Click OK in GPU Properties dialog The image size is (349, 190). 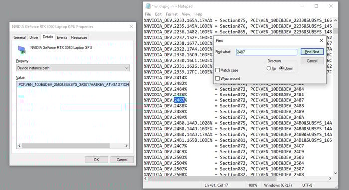coord(96,160)
